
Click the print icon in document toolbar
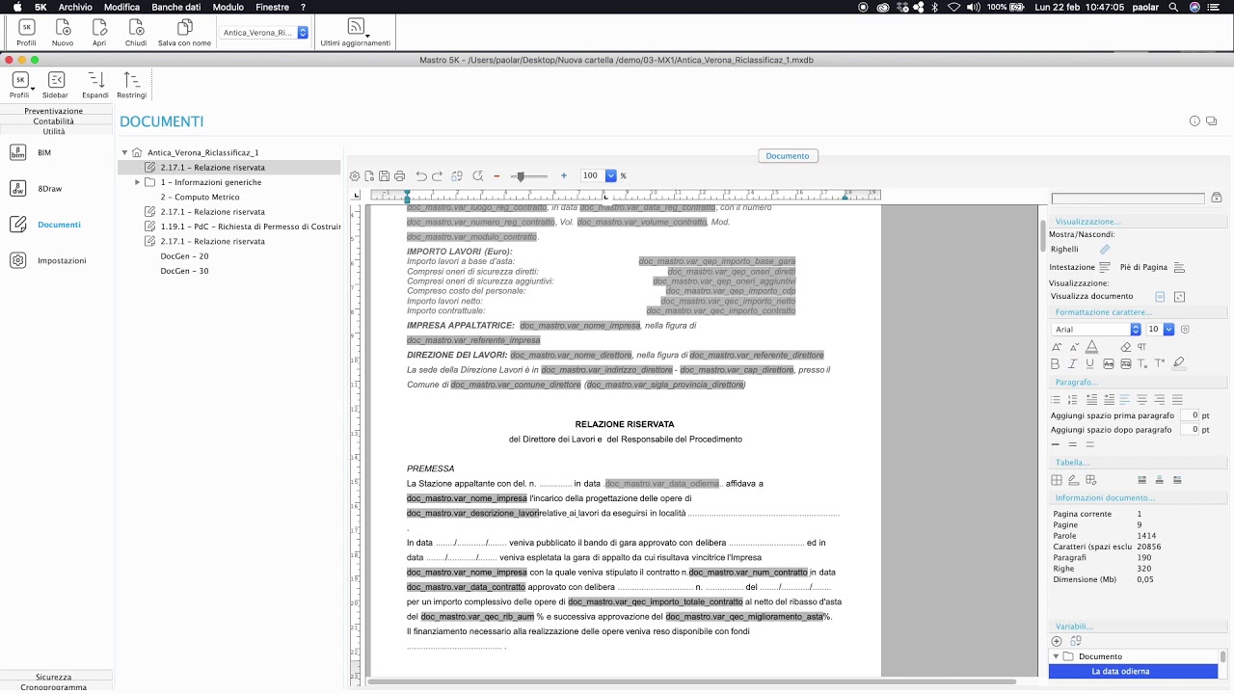pyautogui.click(x=399, y=176)
